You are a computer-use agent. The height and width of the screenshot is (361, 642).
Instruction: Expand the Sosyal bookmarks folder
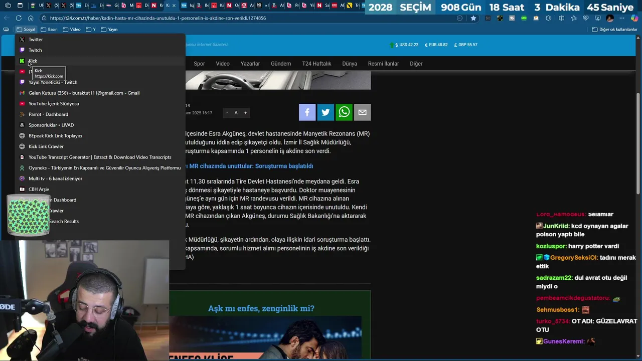pos(26,29)
